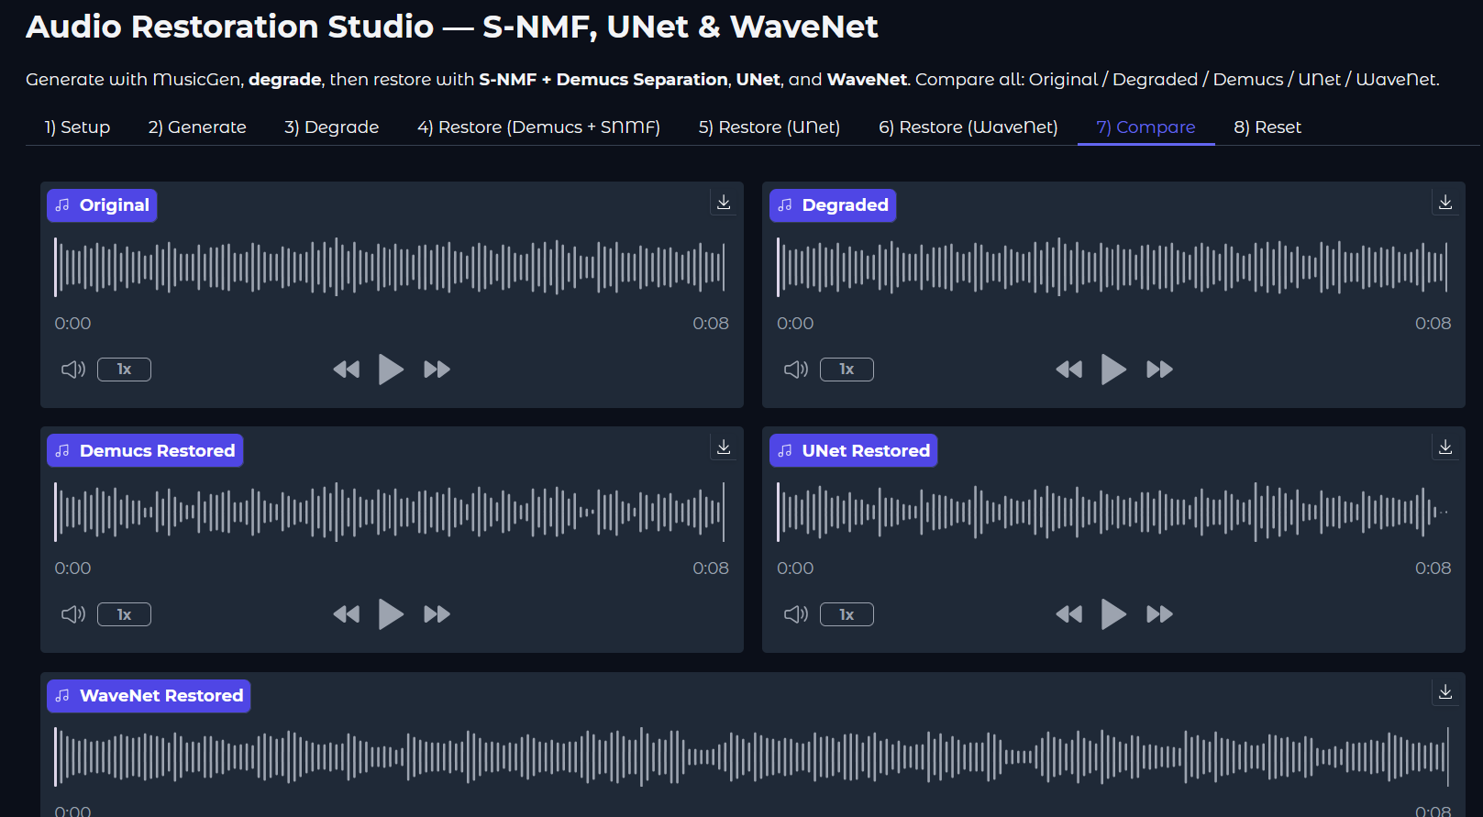This screenshot has width=1483, height=817.
Task: Fast-forward the Demucs Restored audio
Action: [437, 614]
